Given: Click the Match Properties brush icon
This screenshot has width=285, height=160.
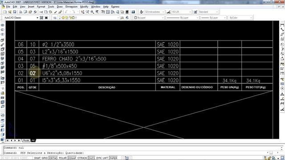Looking at the screenshot, I should [56, 12].
